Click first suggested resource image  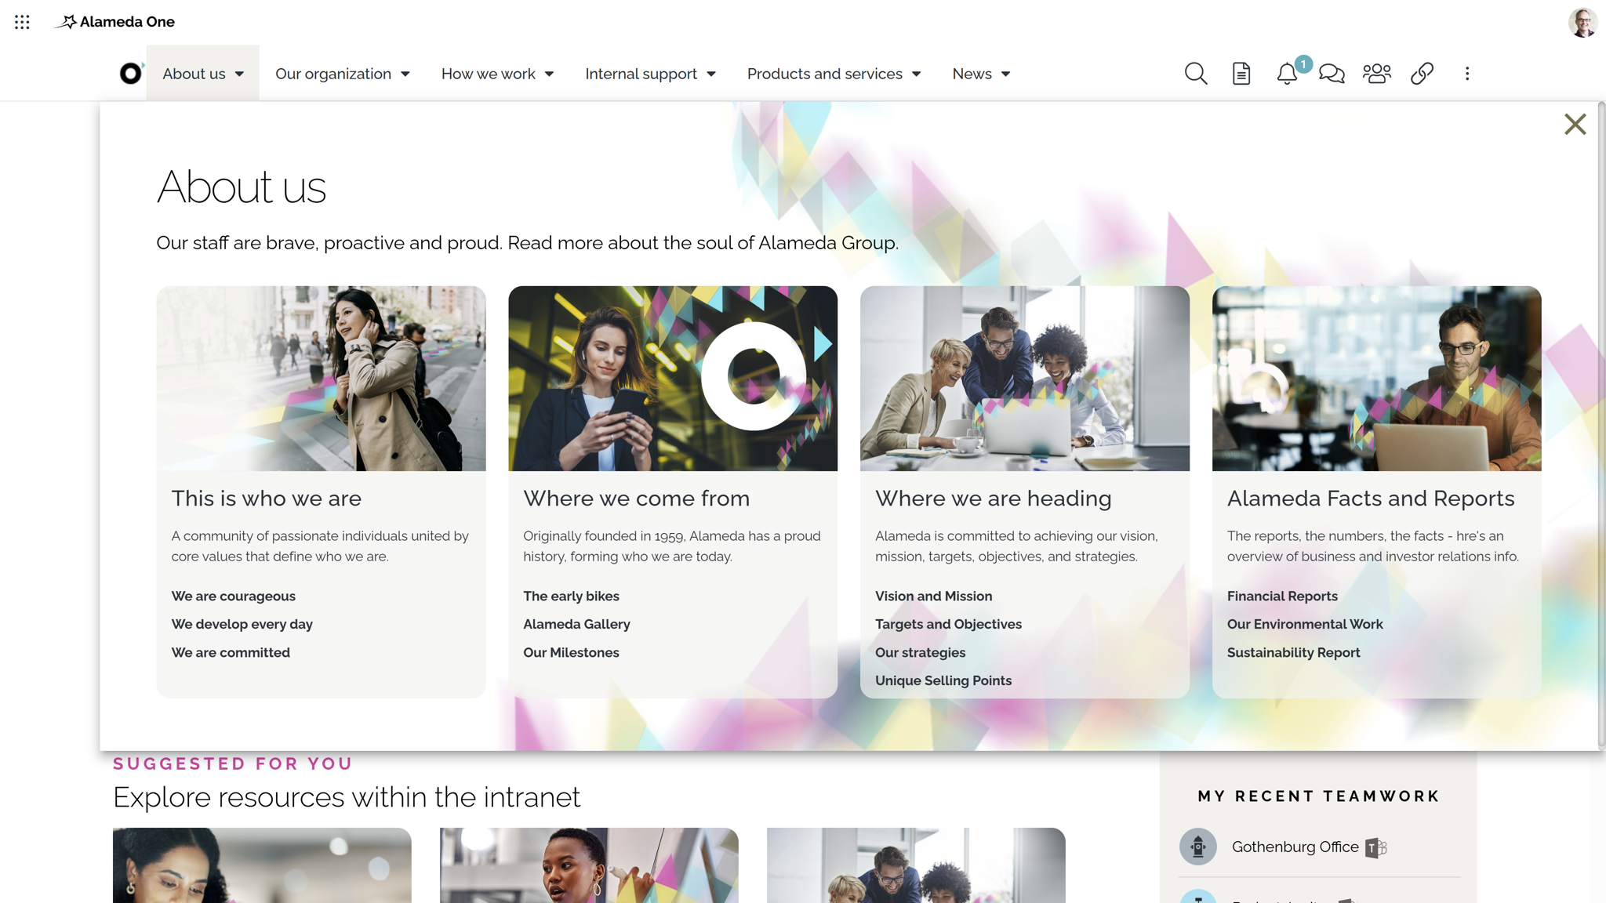coord(262,865)
